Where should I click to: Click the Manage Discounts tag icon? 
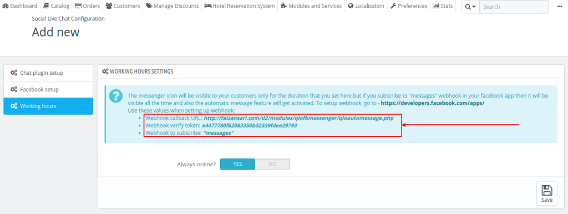(x=149, y=6)
